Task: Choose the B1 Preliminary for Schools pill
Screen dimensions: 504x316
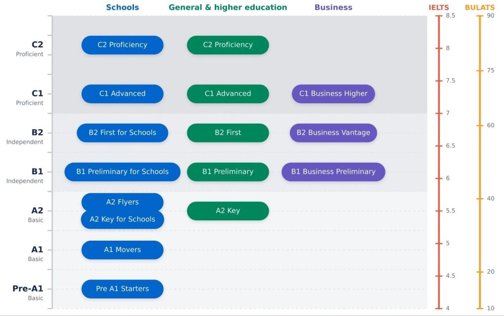Action: coord(122,172)
